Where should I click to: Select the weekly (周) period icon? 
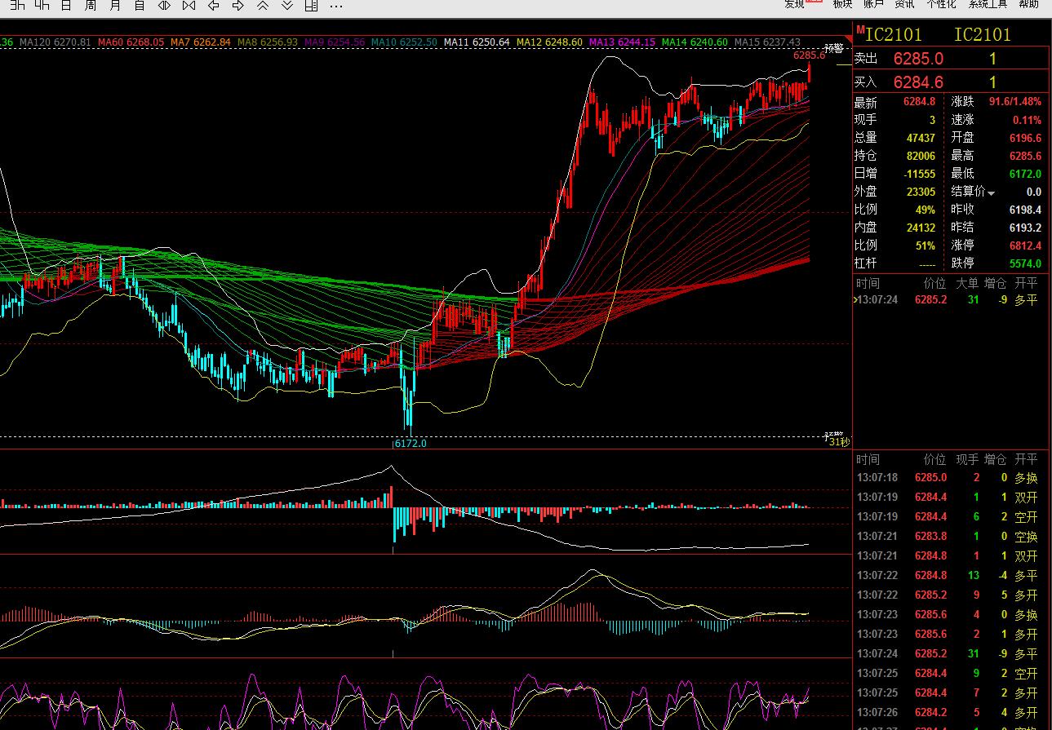tap(91, 5)
